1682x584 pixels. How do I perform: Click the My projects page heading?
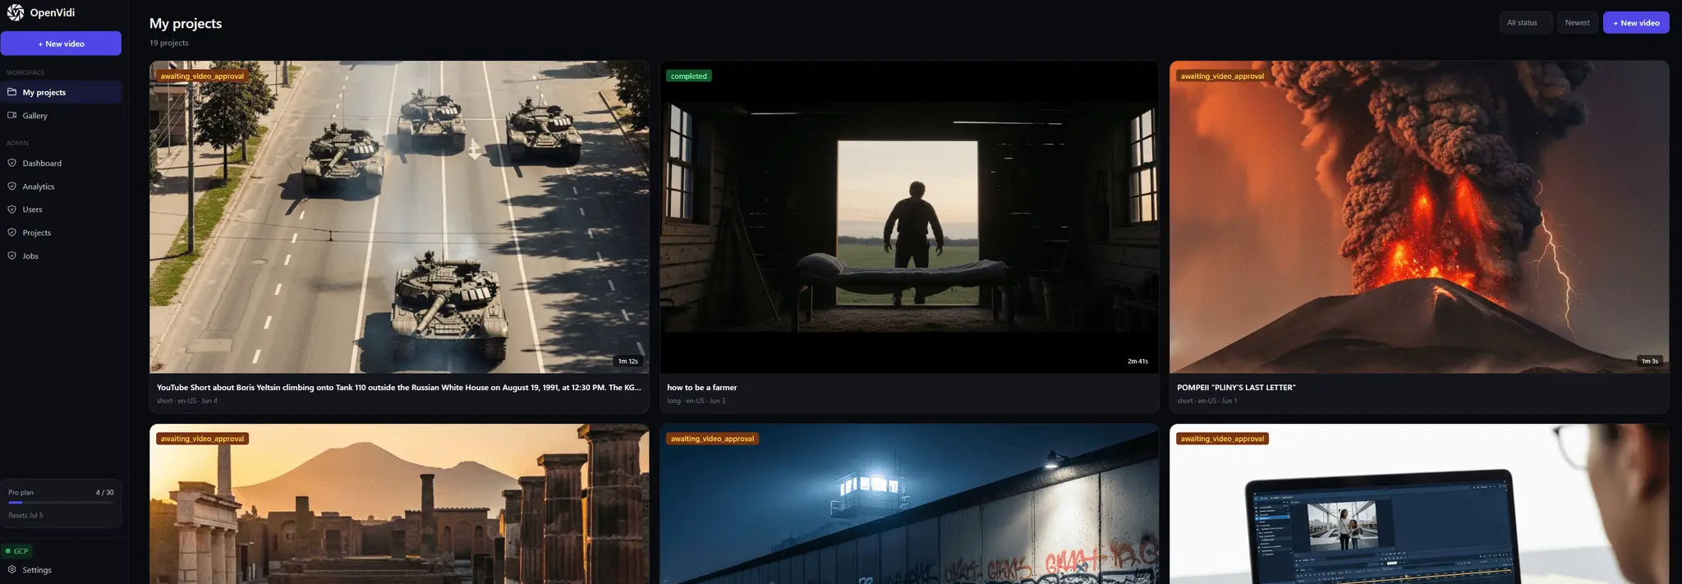(186, 23)
